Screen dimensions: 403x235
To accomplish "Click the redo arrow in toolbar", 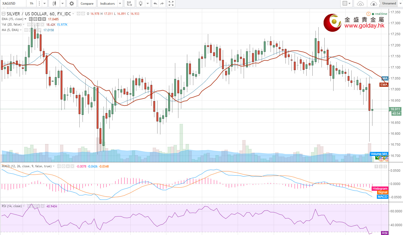I will pyautogui.click(x=162, y=4).
